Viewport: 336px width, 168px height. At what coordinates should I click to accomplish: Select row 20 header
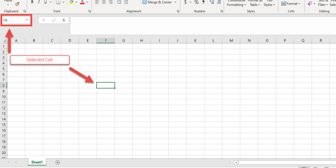[x=3, y=153]
